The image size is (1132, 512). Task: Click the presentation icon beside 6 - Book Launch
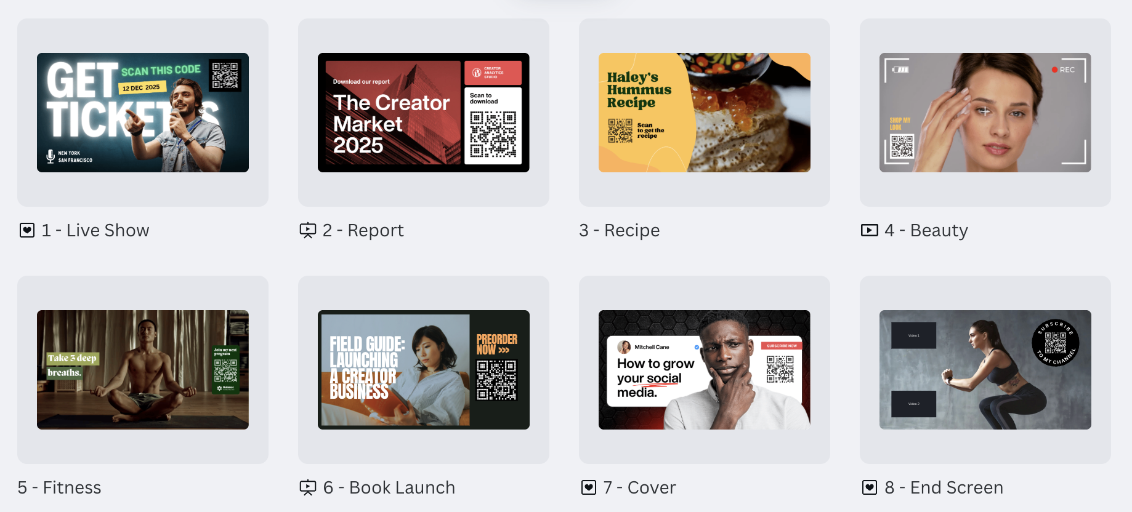(308, 488)
